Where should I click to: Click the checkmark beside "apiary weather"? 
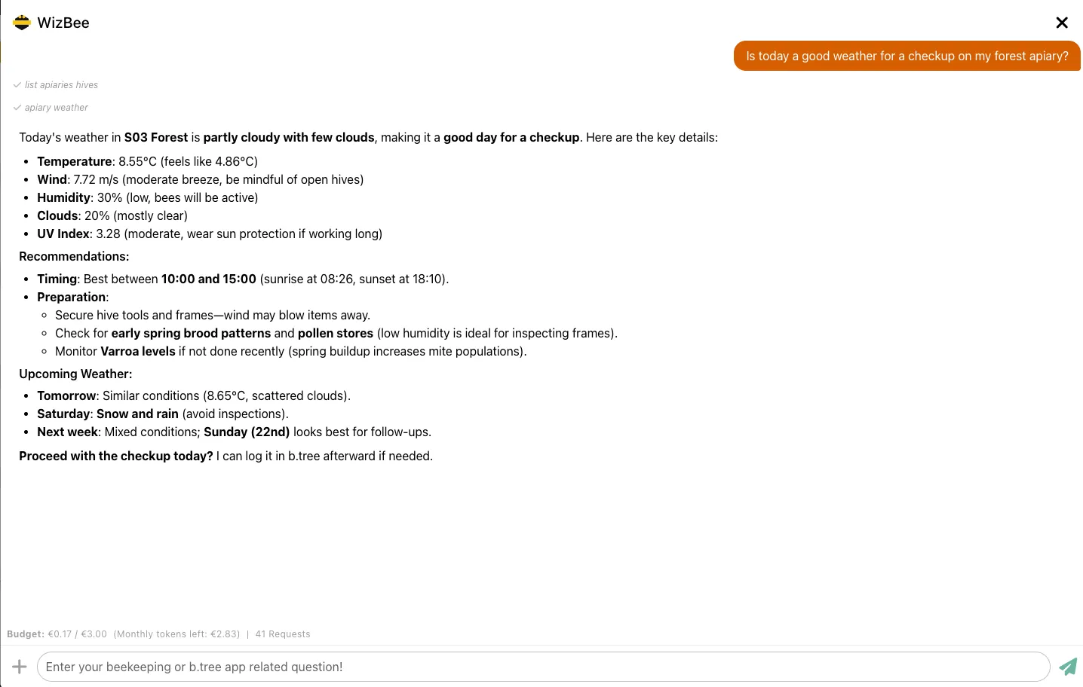click(17, 107)
